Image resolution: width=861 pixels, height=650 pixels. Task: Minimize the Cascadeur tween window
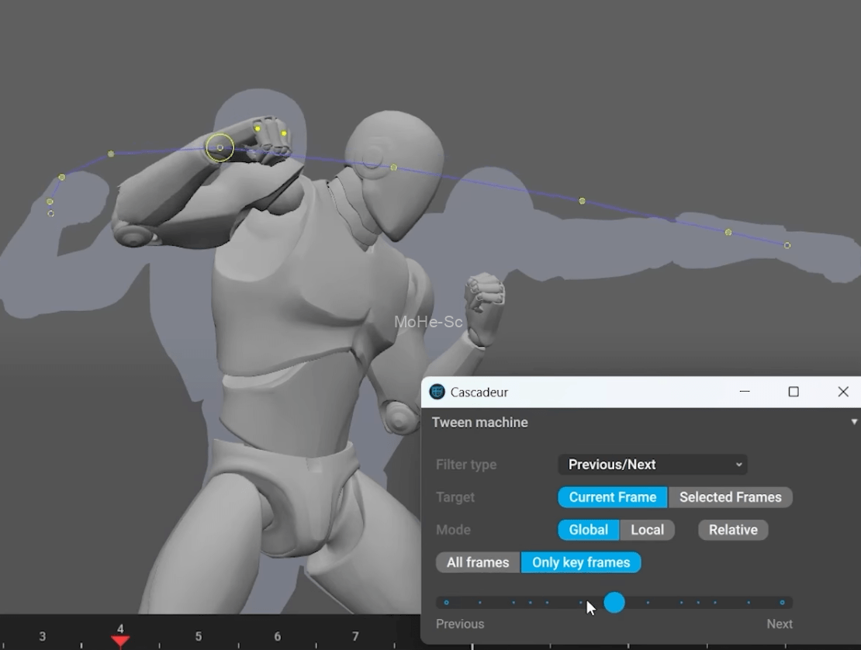pyautogui.click(x=745, y=392)
